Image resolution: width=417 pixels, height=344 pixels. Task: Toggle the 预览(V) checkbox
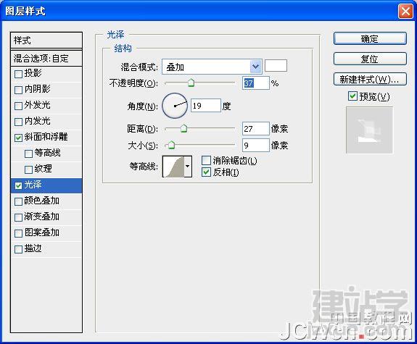pyautogui.click(x=352, y=96)
